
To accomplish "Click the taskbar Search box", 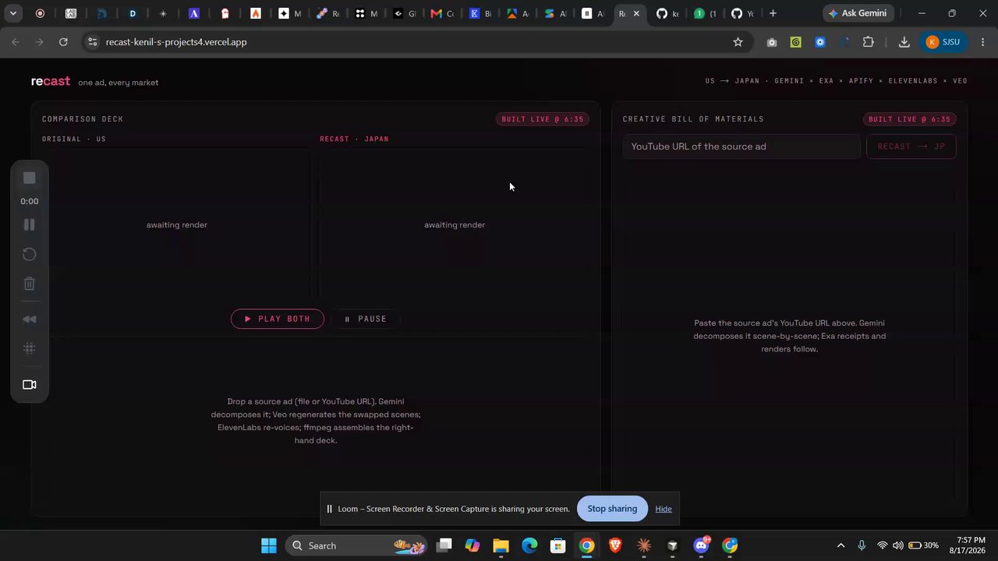I will coord(358,545).
